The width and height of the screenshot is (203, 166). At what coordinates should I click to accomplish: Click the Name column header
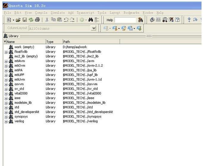pos(26,42)
